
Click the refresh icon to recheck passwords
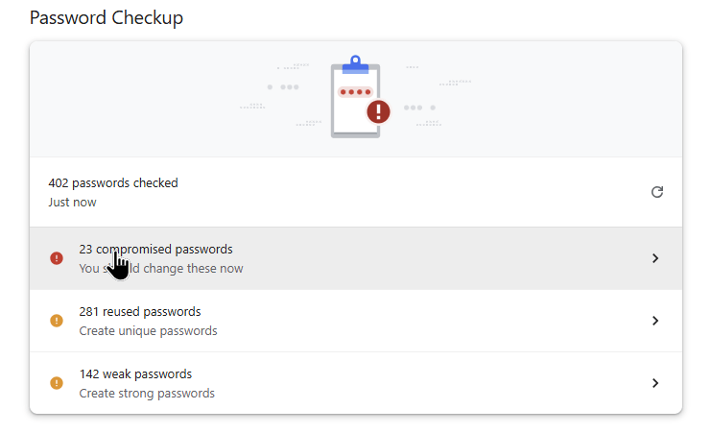point(657,192)
